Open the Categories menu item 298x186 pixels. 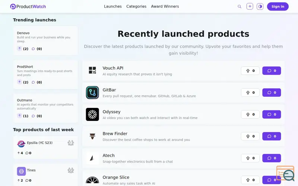136,6
